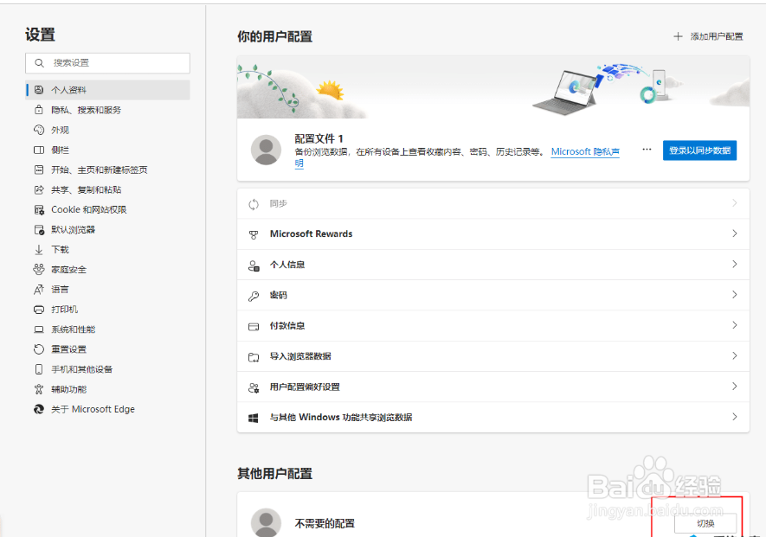766x537 pixels.
Task: Select the 外观 appearance icon in sidebar
Action: (x=36, y=130)
